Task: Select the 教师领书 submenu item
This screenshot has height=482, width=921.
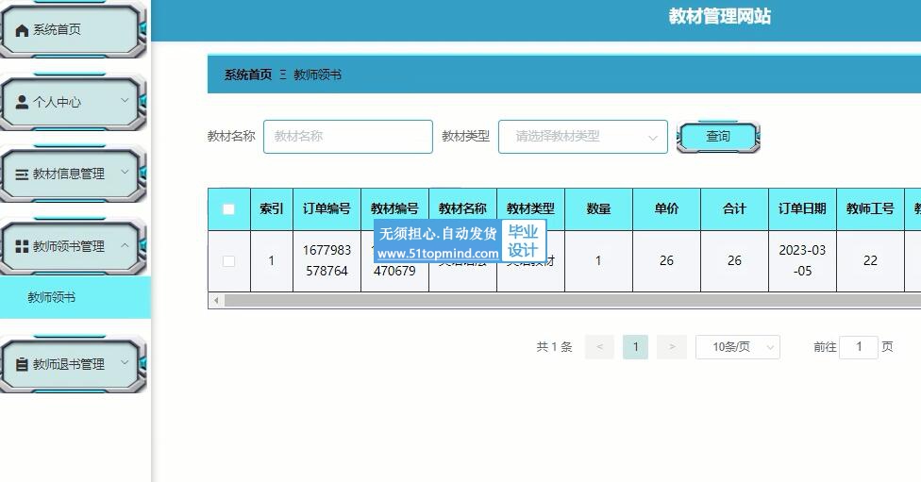Action: 75,298
